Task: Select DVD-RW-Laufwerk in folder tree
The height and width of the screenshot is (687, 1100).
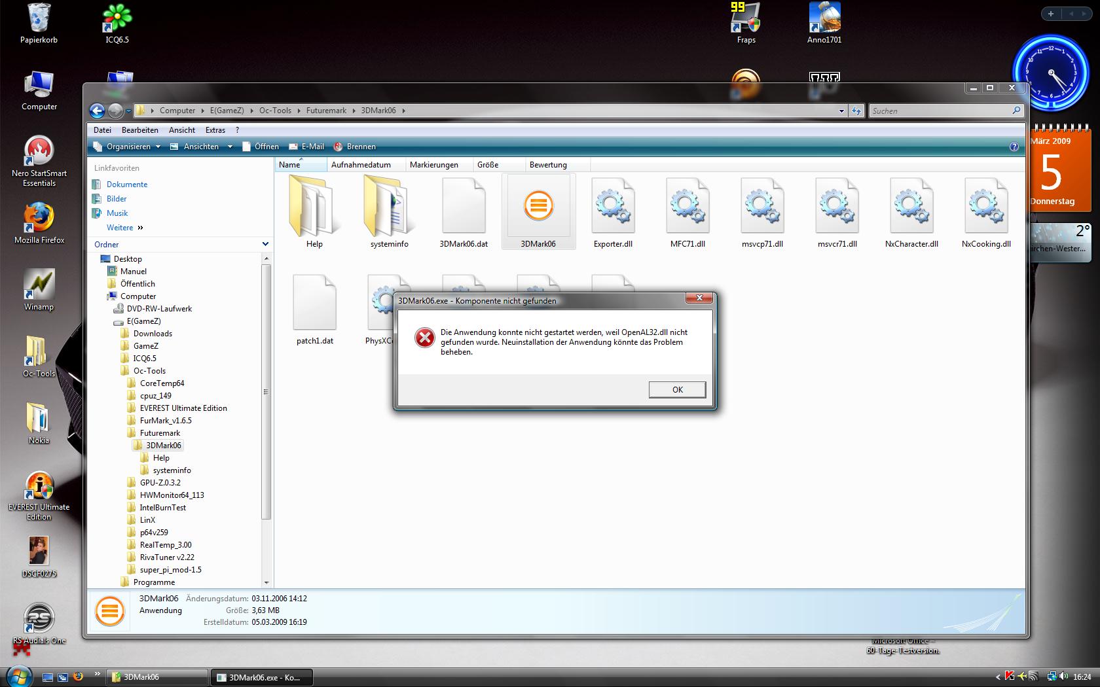Action: coord(159,309)
